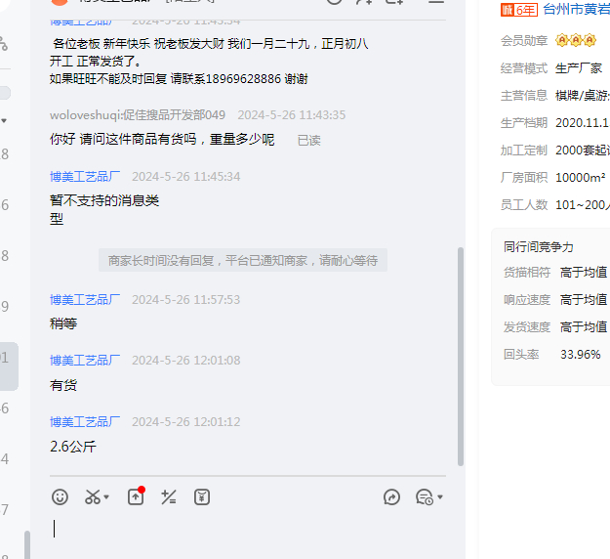Click the left sidebar small dropdown arrow
Screen dimensions: 610x559
pyautogui.click(x=4, y=121)
